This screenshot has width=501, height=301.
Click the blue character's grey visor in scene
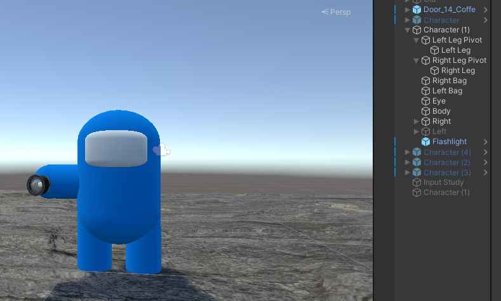point(116,149)
